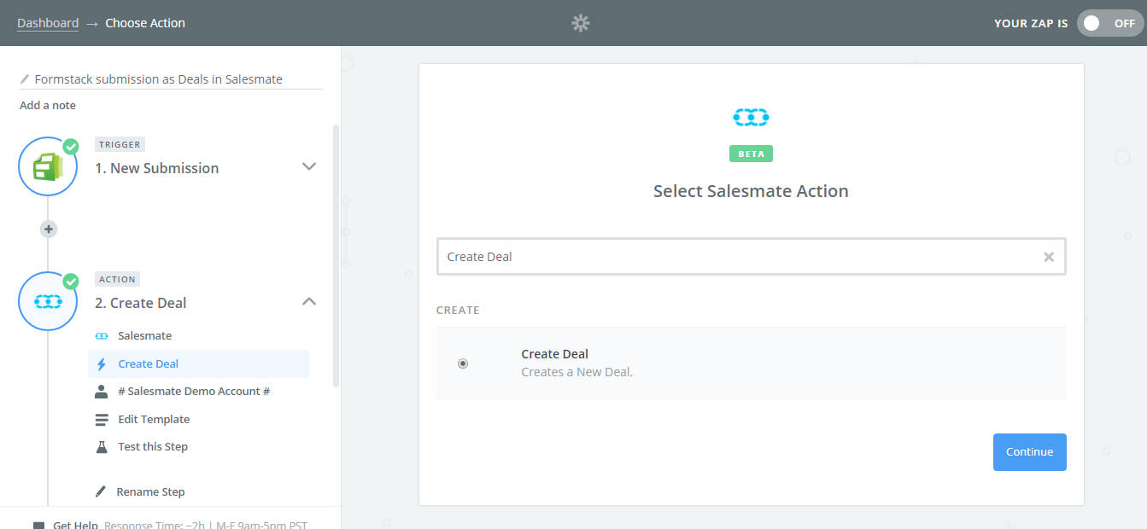Click the Continue button
This screenshot has height=529, width=1147.
pos(1029,452)
